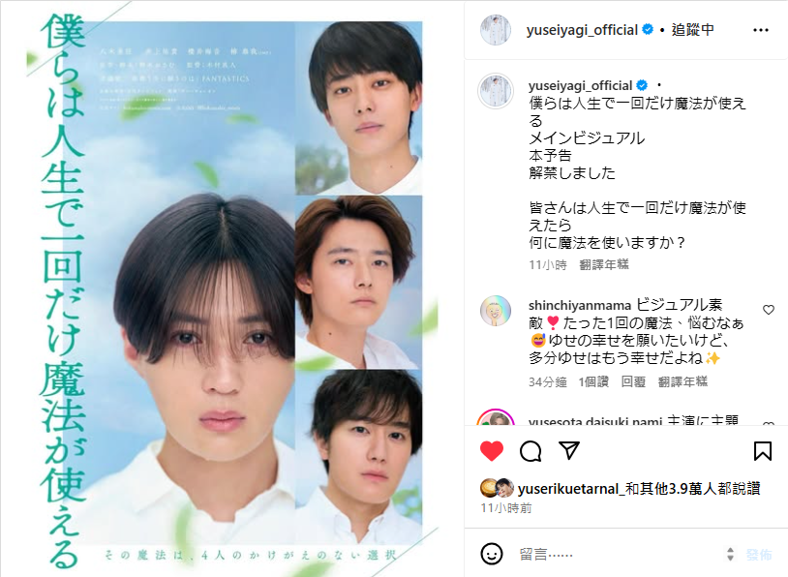Open yuseiyagi_official profile picture in header
This screenshot has width=788, height=577.
click(x=496, y=30)
